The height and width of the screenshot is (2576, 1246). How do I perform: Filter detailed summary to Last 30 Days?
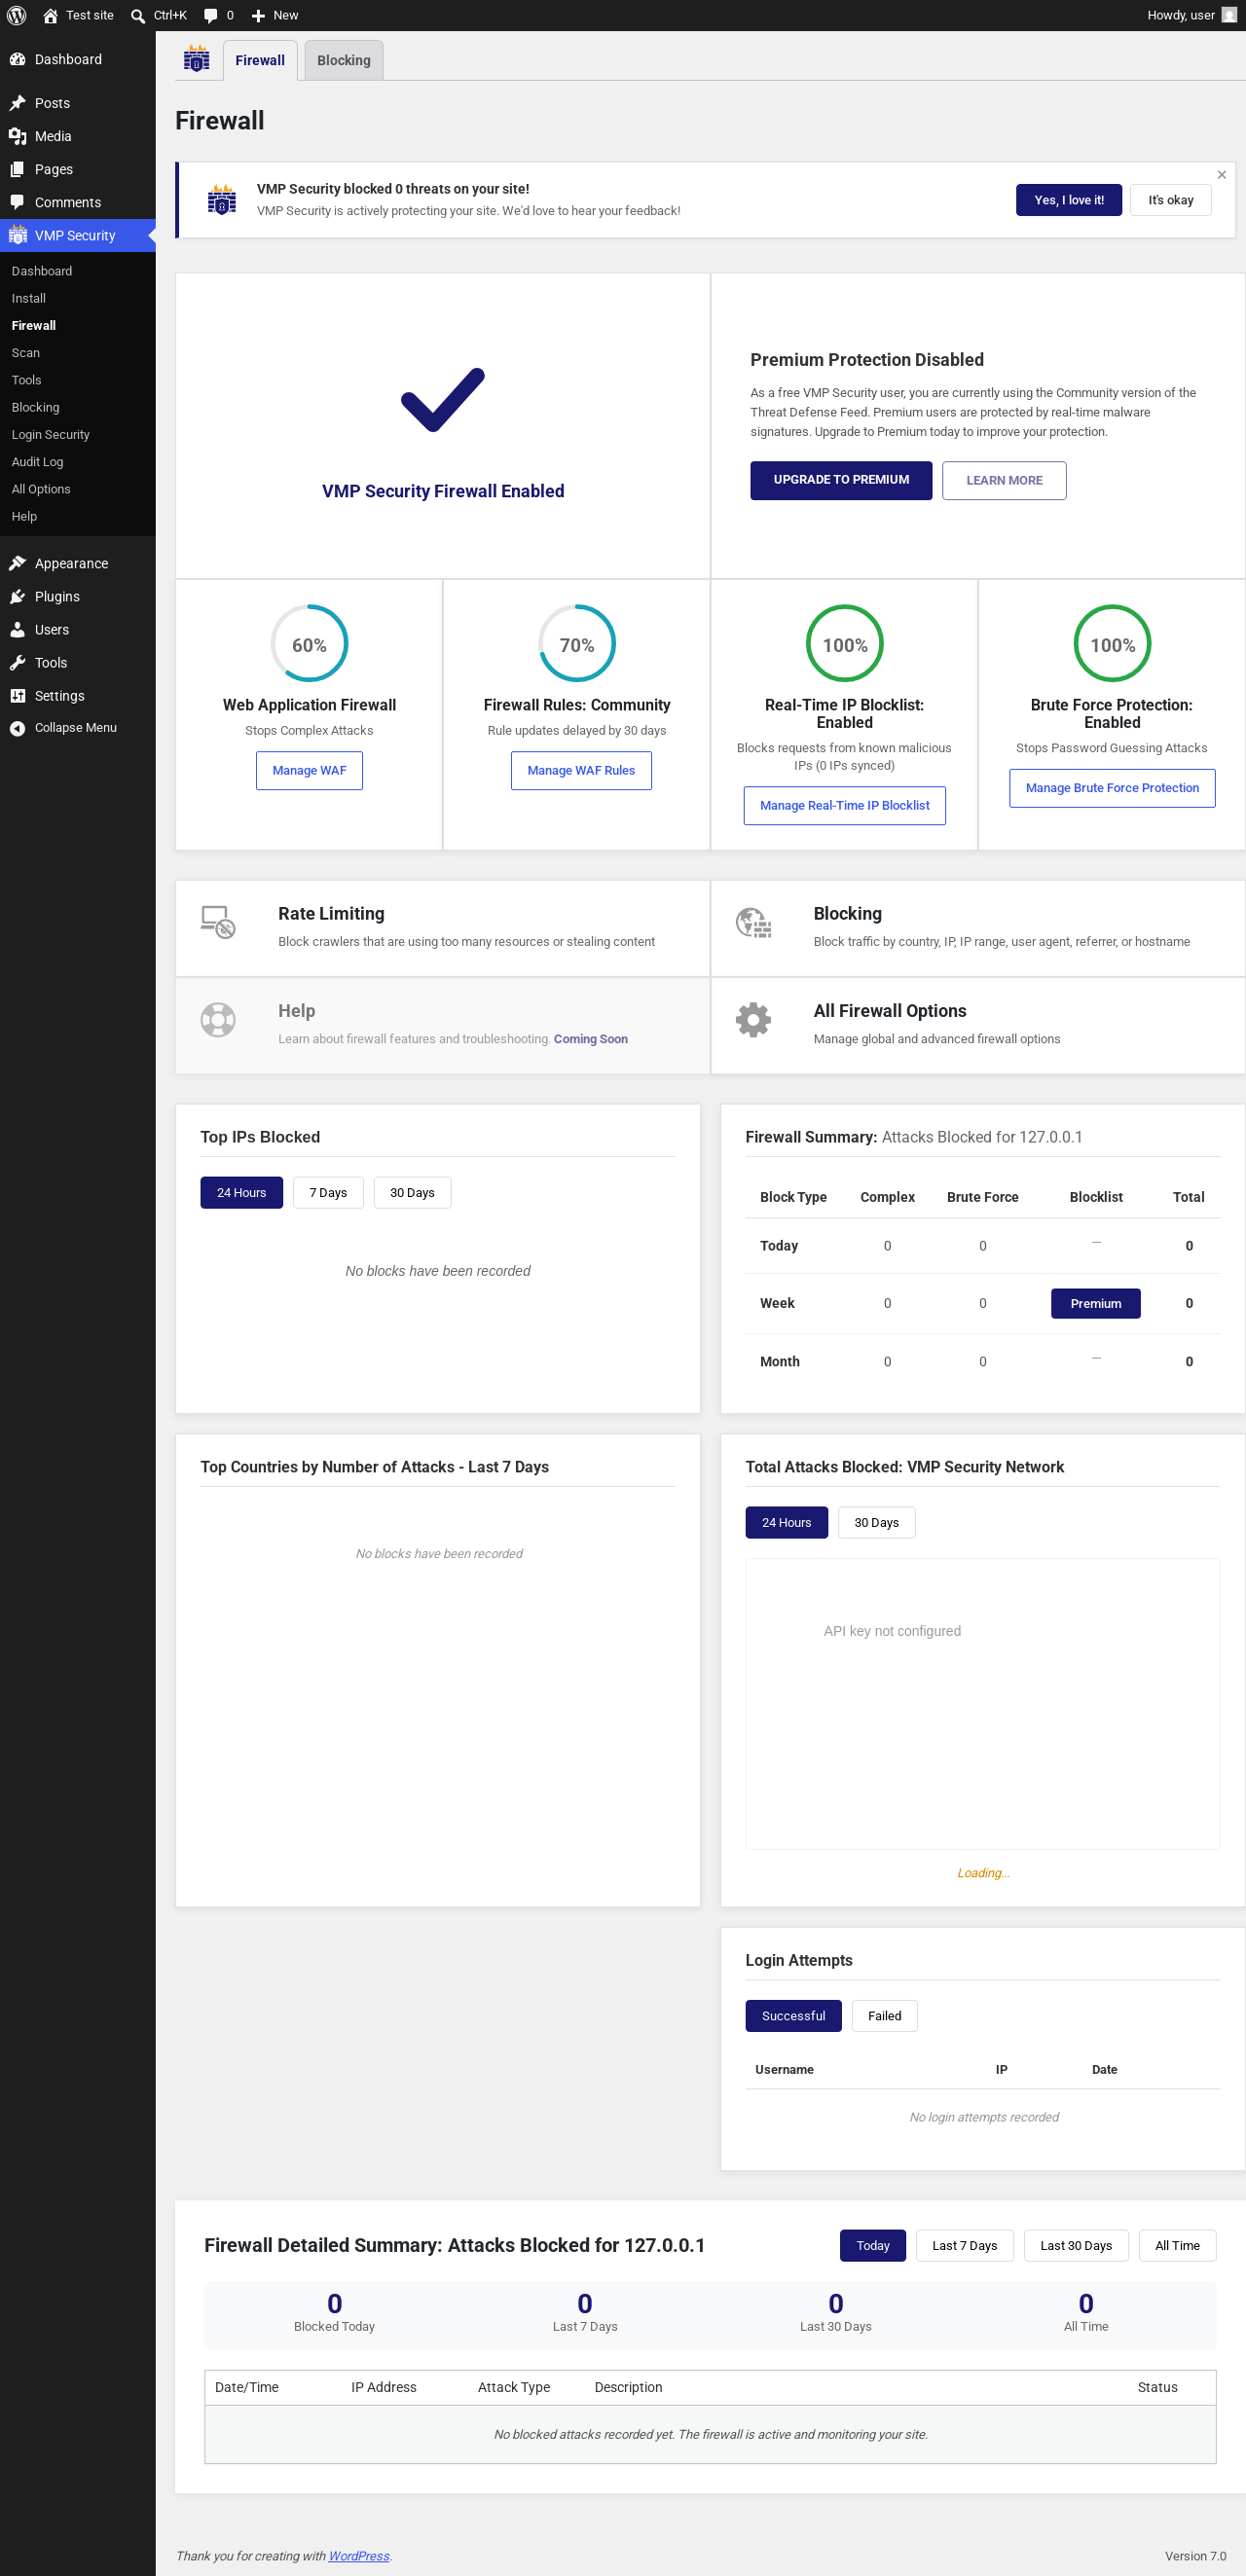pos(1076,2245)
